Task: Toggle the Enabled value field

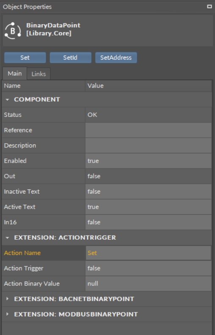Action: 149,161
